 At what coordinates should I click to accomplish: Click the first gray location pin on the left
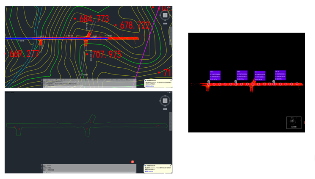coord(209,82)
